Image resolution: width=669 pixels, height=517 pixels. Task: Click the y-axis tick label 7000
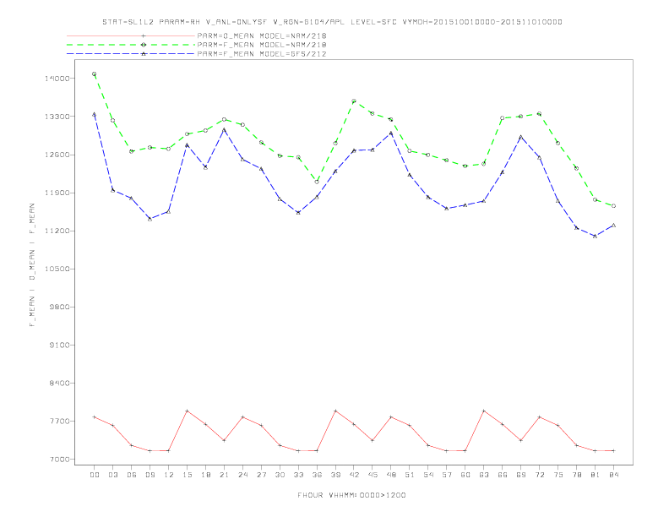pyautogui.click(x=59, y=460)
